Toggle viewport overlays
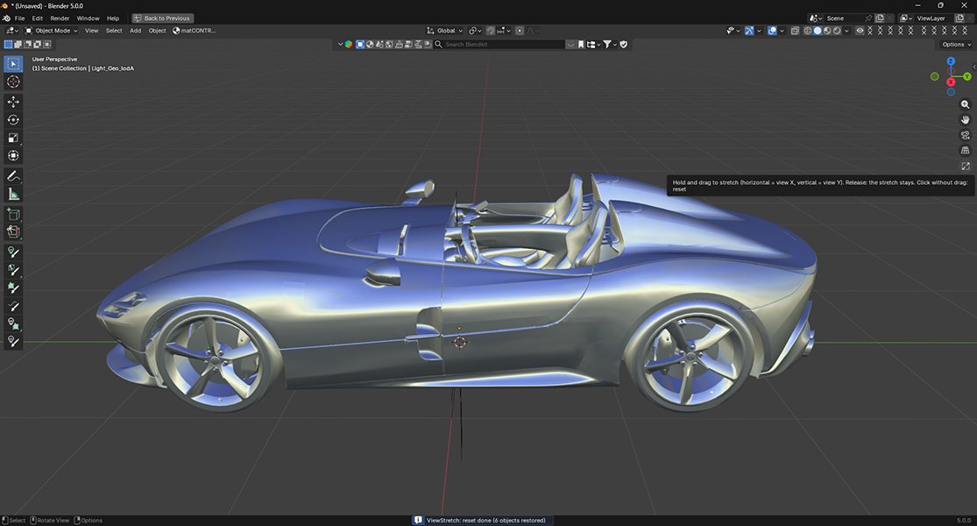 (x=773, y=31)
